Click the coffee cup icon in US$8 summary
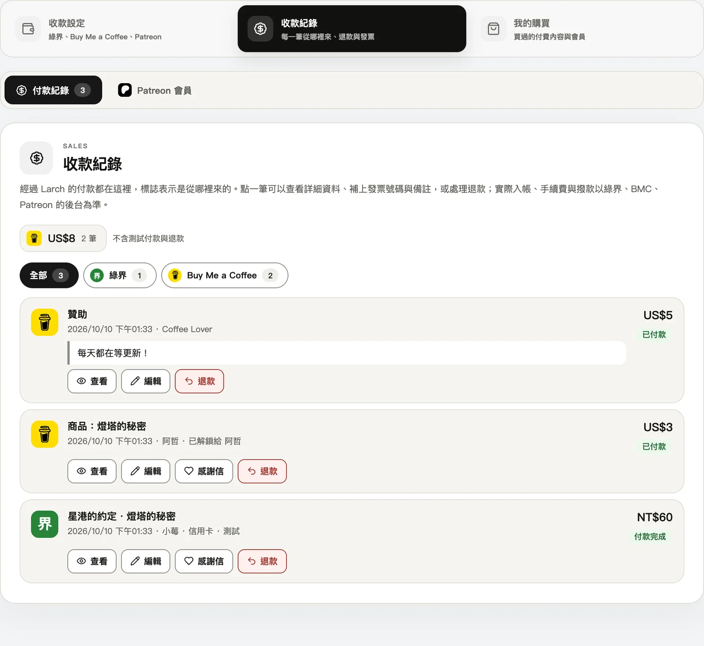704x646 pixels. click(x=34, y=238)
